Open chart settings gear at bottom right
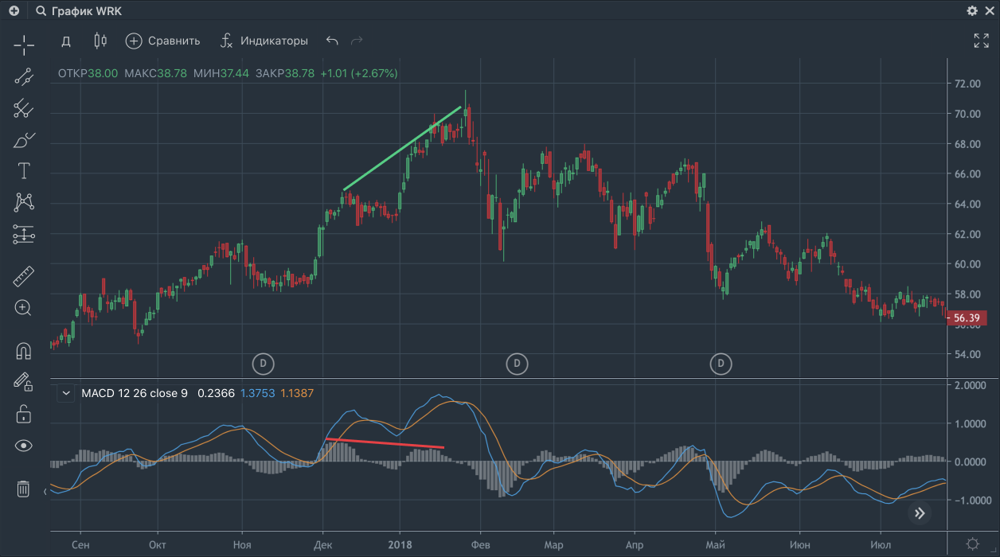The width and height of the screenshot is (1000, 557). tap(972, 544)
